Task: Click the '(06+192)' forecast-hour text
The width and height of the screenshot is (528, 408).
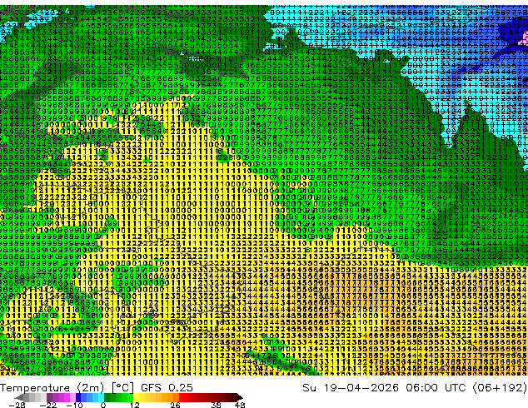Action: pyautogui.click(x=501, y=388)
